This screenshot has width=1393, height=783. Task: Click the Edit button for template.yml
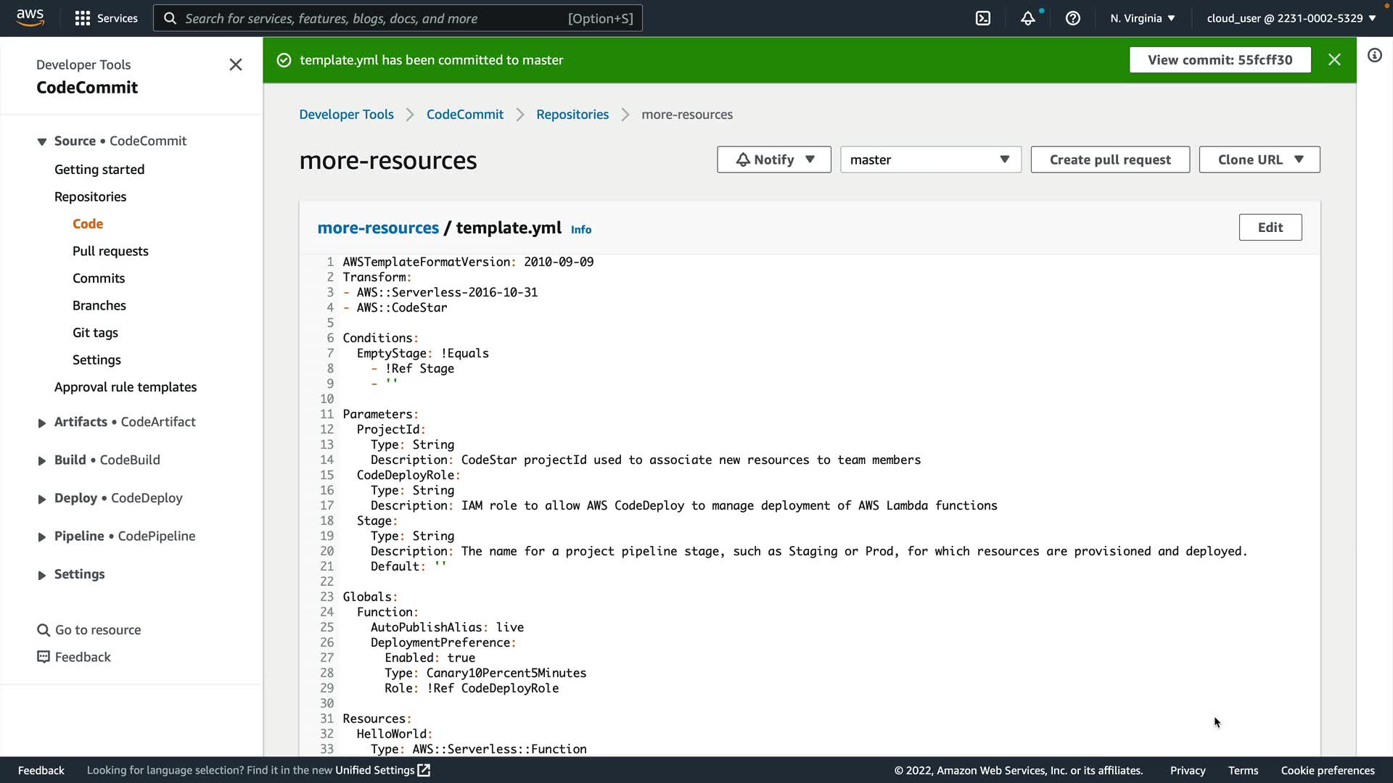[x=1270, y=228]
